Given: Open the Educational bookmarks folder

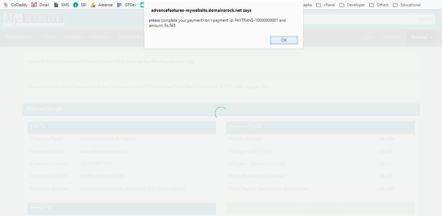Looking at the screenshot, I should 407,5.
